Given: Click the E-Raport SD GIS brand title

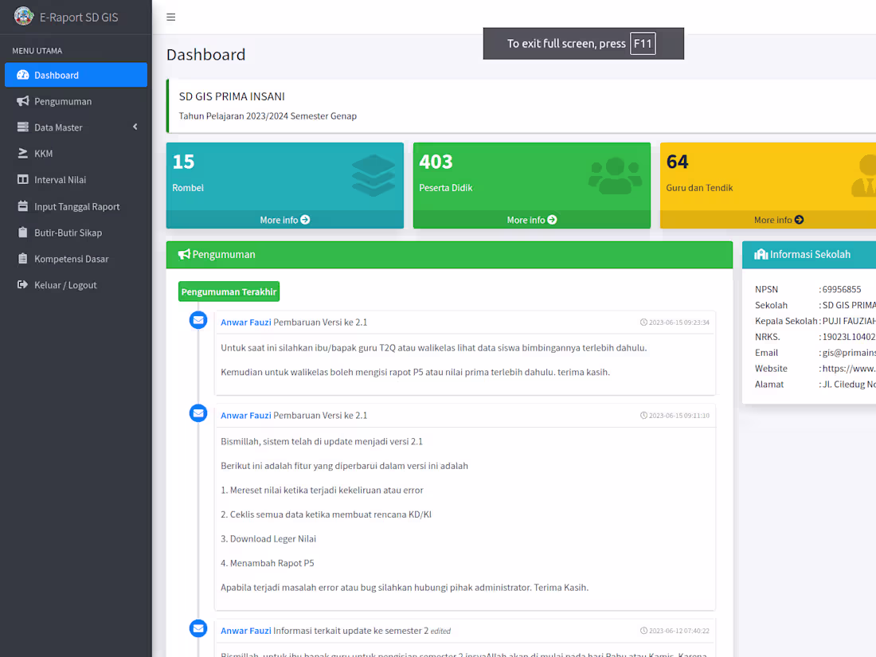Looking at the screenshot, I should [79, 18].
